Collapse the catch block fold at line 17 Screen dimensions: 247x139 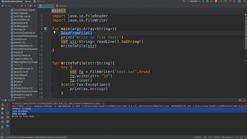[51, 85]
